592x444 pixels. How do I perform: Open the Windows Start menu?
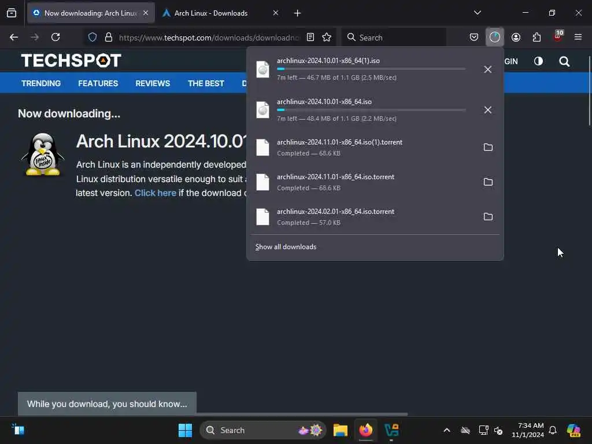click(185, 430)
